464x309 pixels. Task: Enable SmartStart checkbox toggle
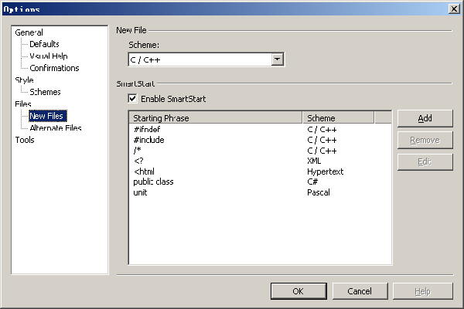(133, 99)
